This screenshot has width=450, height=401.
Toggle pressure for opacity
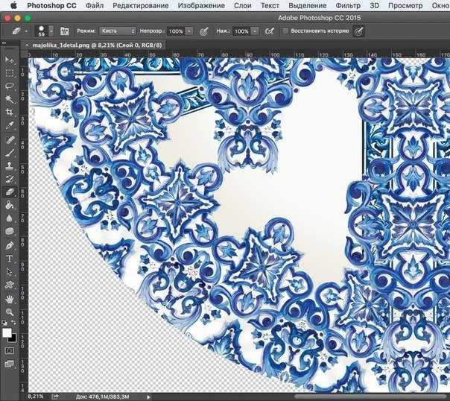coord(203,31)
